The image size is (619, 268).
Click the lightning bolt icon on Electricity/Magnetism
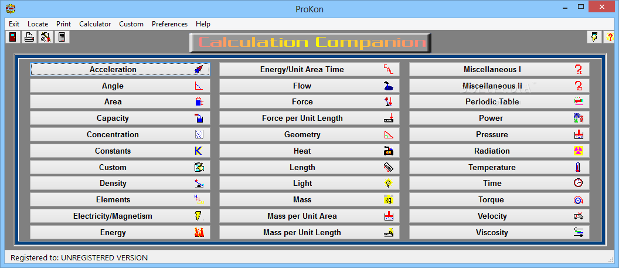click(199, 216)
